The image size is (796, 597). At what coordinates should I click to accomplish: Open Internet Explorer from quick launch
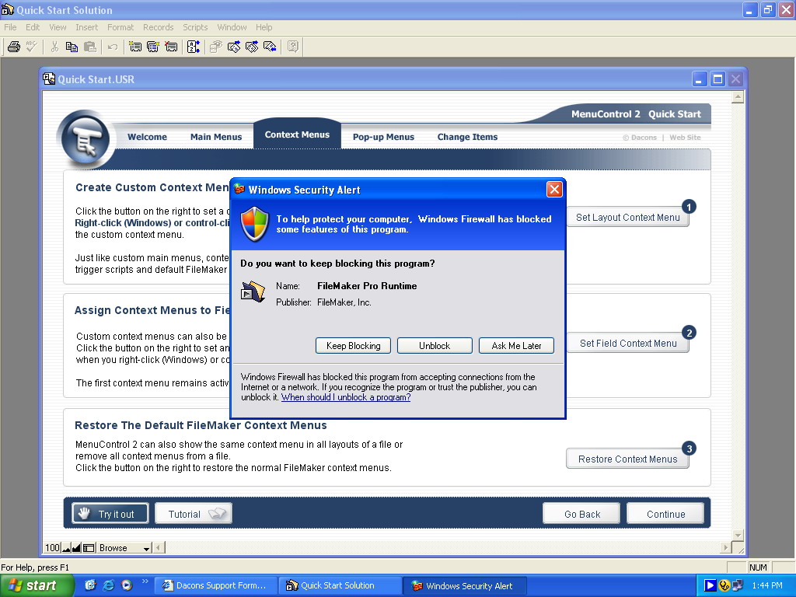click(x=108, y=585)
